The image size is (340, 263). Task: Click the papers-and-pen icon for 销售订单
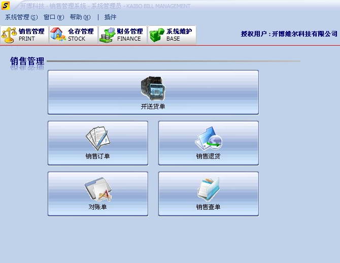98,139
